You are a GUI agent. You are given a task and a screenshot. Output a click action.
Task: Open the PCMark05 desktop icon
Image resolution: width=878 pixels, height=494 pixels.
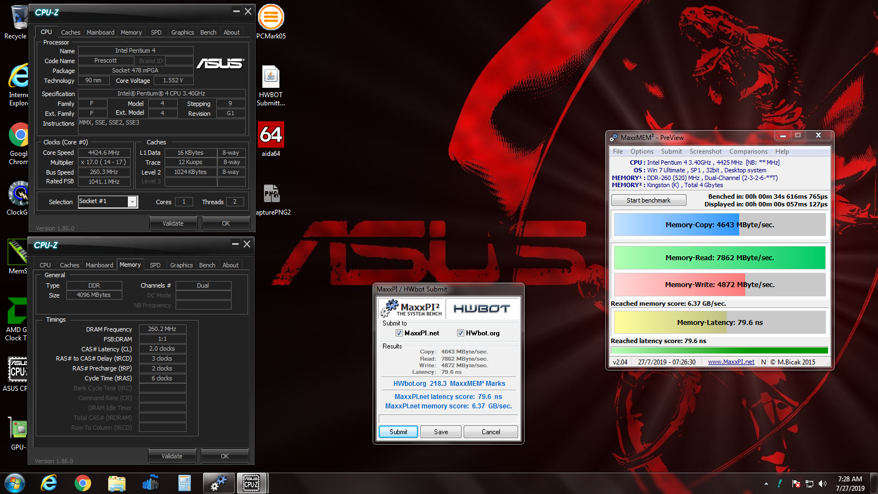[x=271, y=22]
